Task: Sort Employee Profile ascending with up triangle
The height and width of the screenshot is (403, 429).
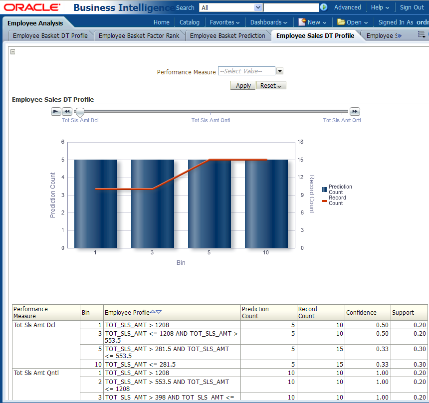Action: point(153,312)
